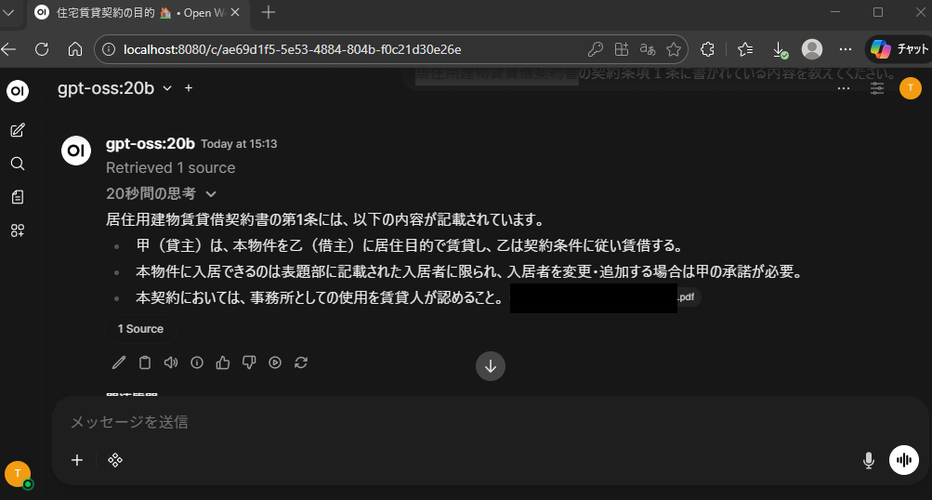Open the workspace grid icon in sidebar
932x500 pixels.
(18, 230)
